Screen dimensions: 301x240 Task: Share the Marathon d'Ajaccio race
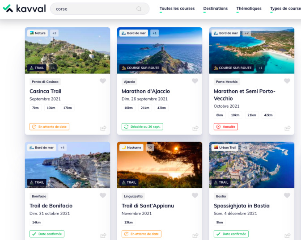click(x=195, y=128)
